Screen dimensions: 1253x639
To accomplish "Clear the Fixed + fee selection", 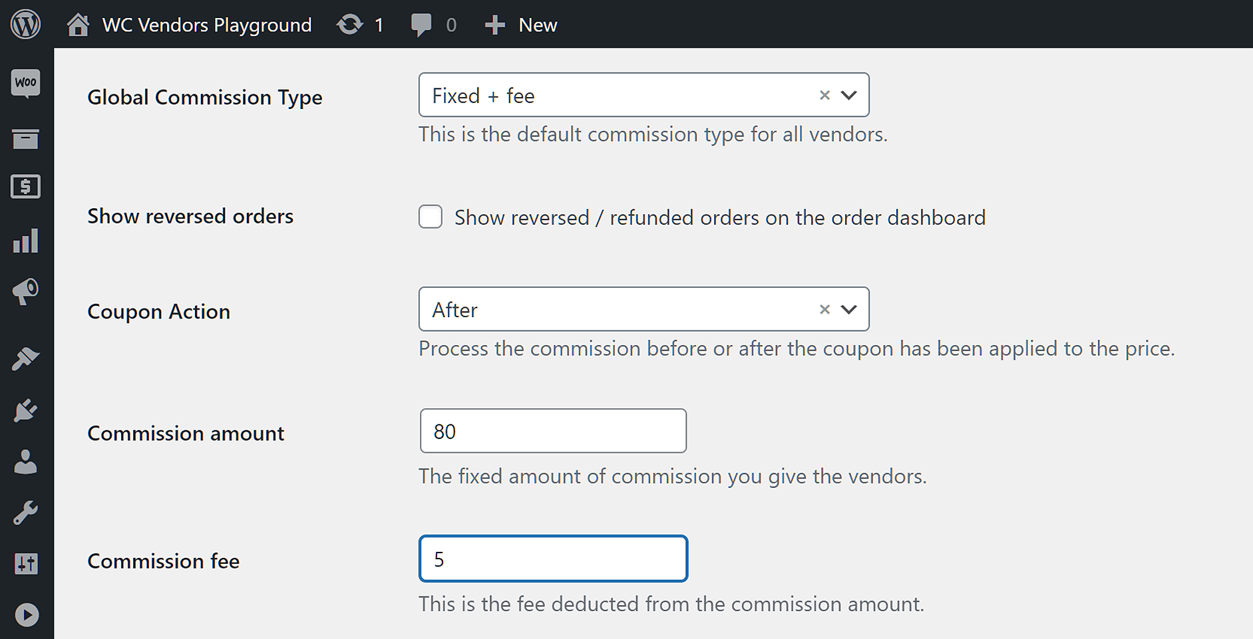I will tap(824, 95).
